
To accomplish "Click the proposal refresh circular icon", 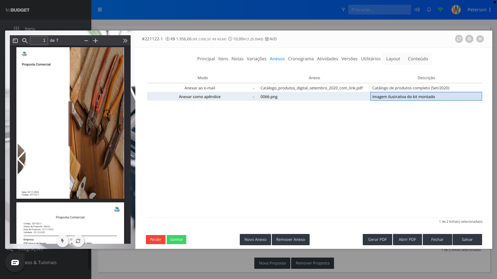I will pyautogui.click(x=459, y=39).
